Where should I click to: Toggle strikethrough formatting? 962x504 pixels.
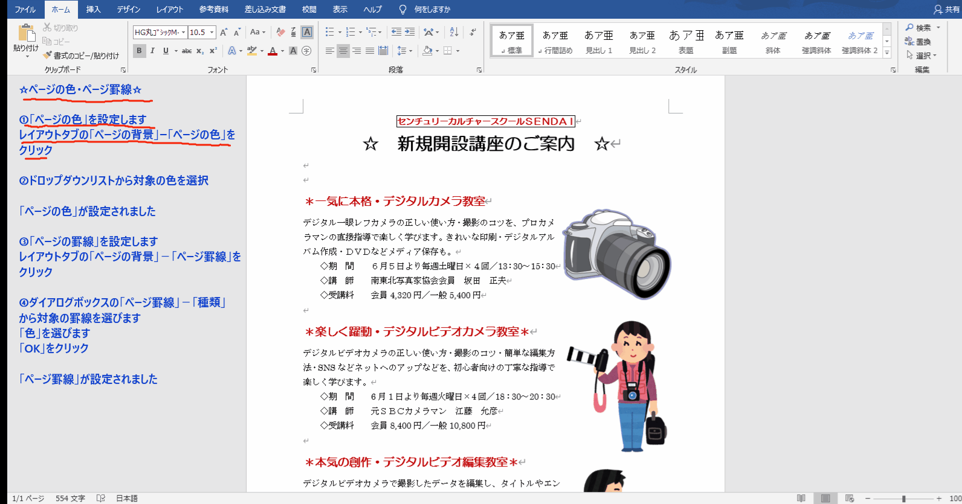pyautogui.click(x=187, y=51)
